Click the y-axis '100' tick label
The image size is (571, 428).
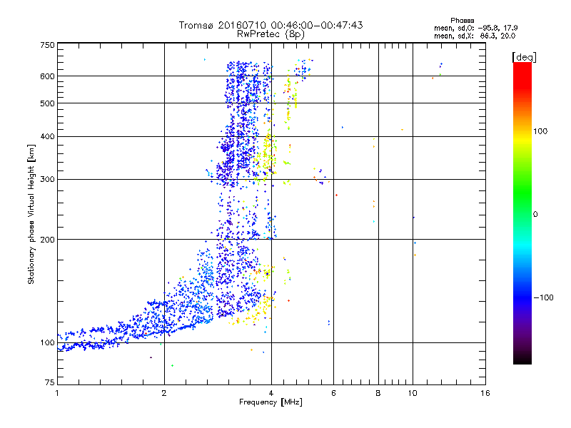(47, 343)
